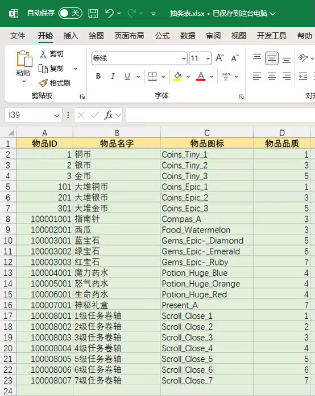The width and height of the screenshot is (315, 396).
Task: Click the 剪切 scissors button
Action: tap(51, 54)
